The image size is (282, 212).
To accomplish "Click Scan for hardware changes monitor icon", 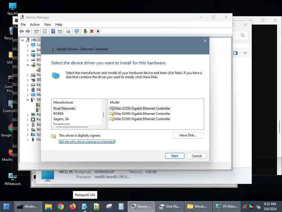I will pyautogui.click(x=77, y=31).
